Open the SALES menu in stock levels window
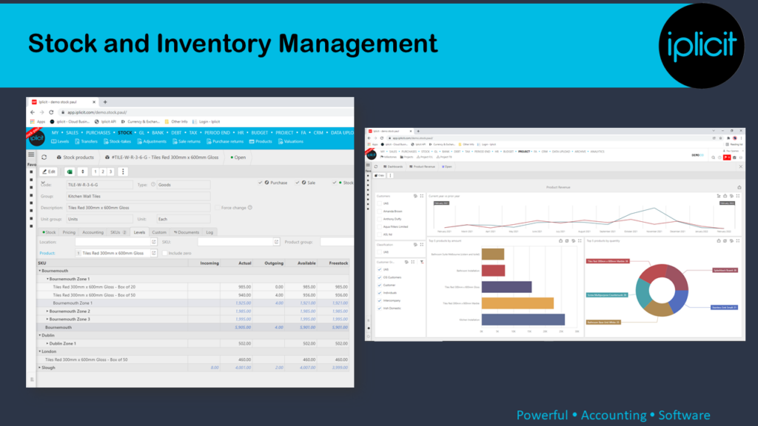Screen dimensions: 758x426 click(x=72, y=133)
